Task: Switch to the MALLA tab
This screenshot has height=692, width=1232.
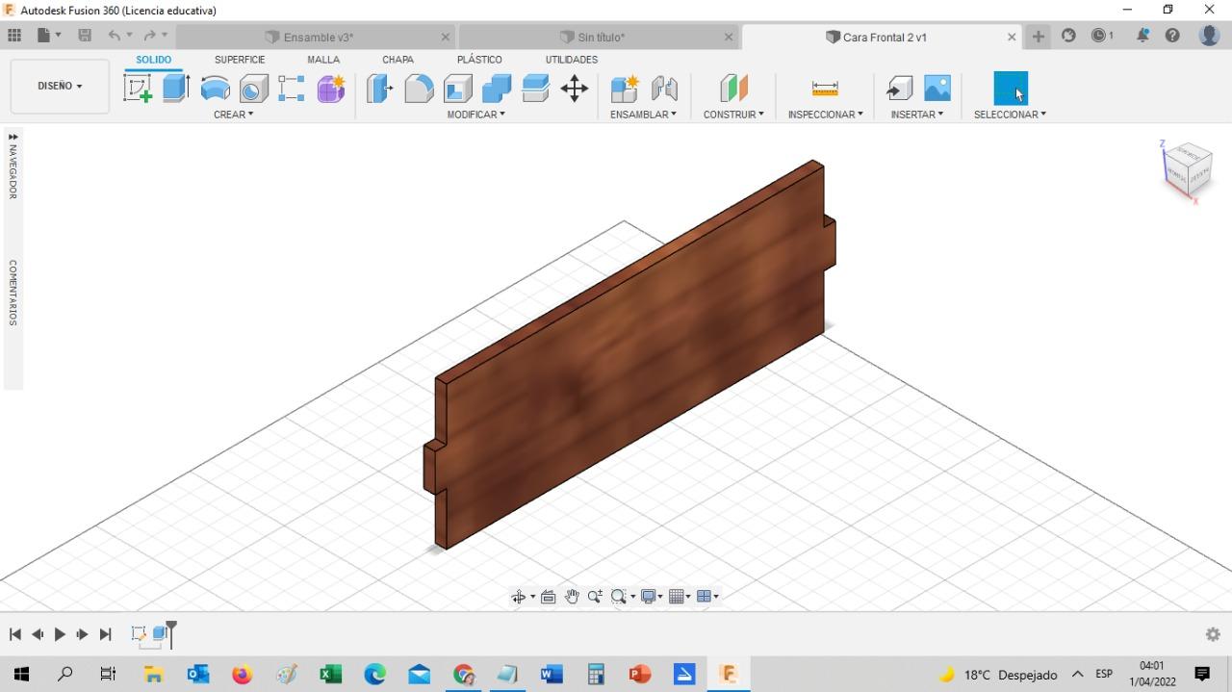Action: click(323, 60)
